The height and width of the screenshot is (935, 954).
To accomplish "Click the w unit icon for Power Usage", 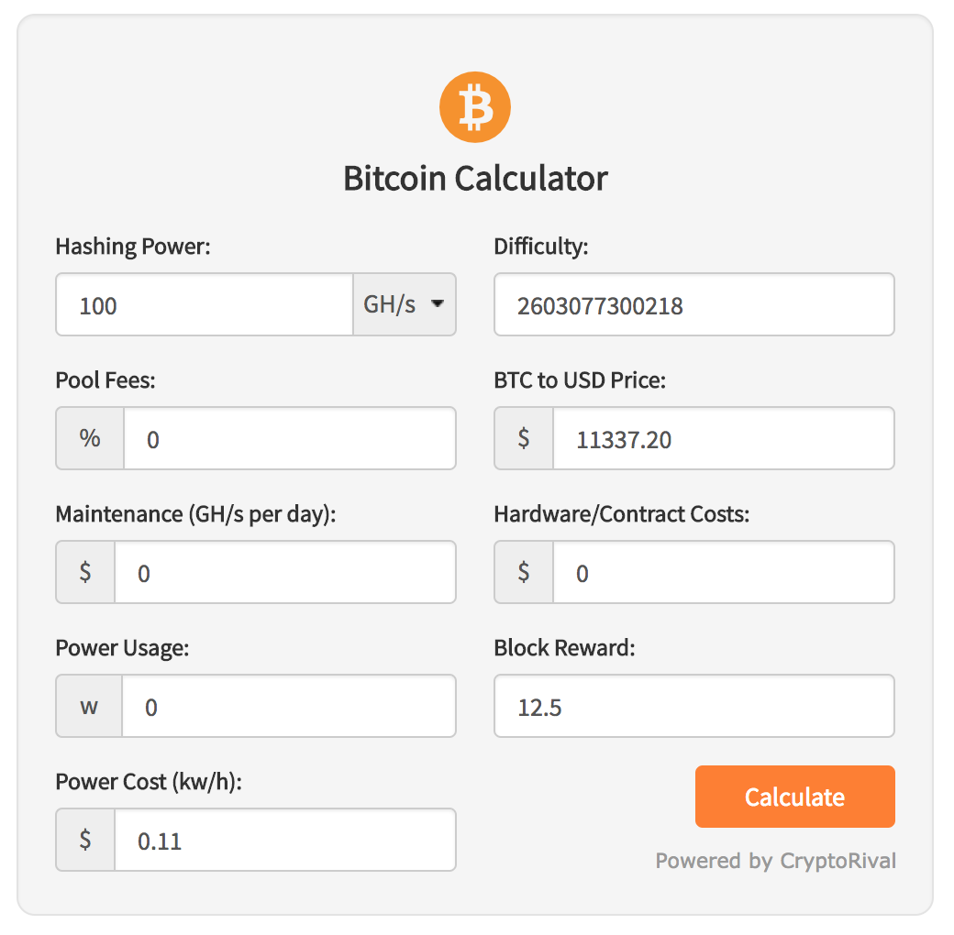I will tap(89, 706).
